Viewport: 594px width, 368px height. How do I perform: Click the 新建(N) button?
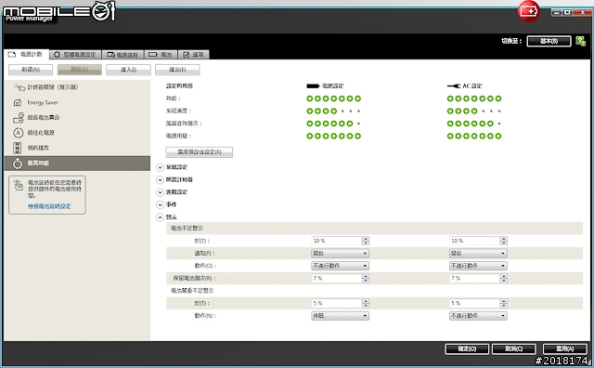[x=31, y=70]
